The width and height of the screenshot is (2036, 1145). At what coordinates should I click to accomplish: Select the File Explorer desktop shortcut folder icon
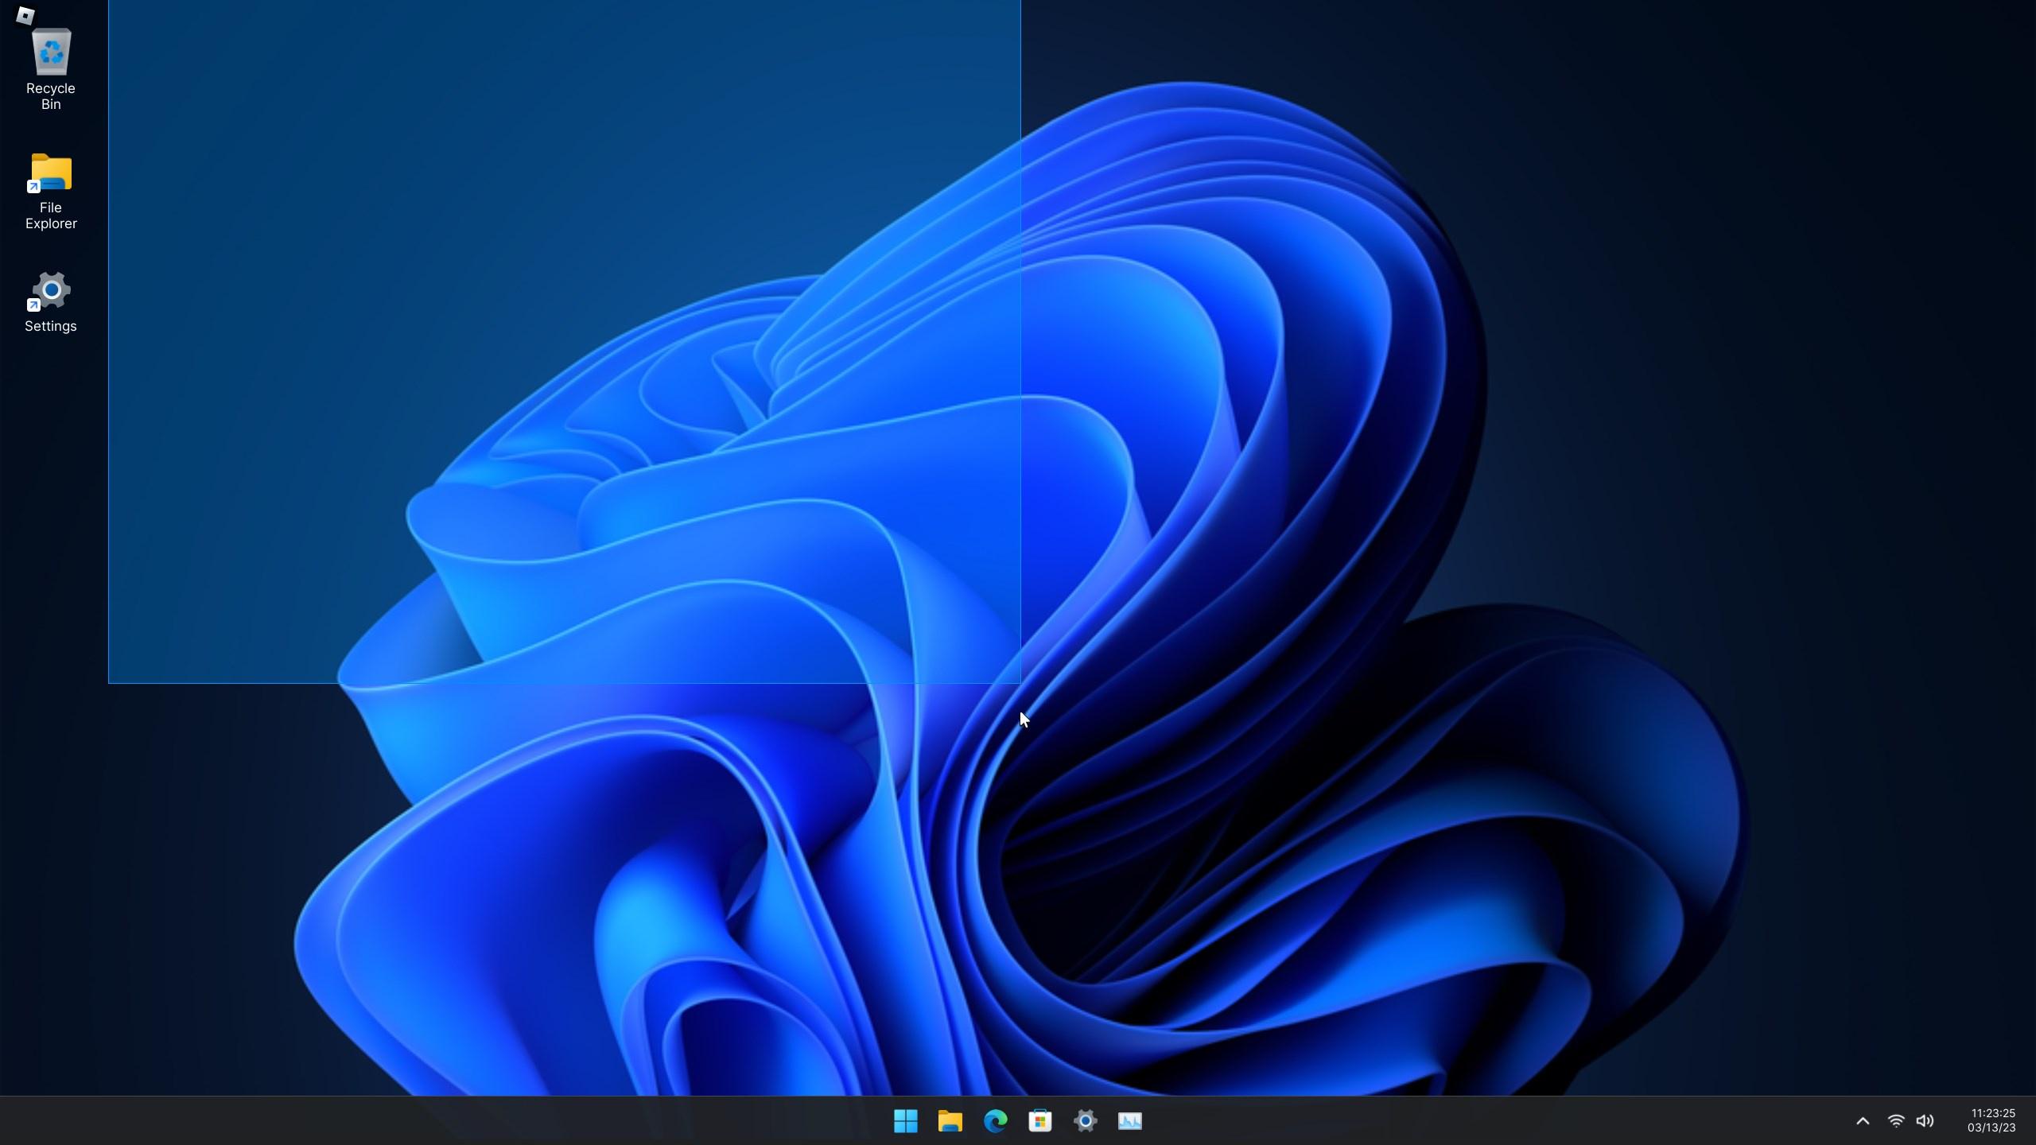click(51, 173)
